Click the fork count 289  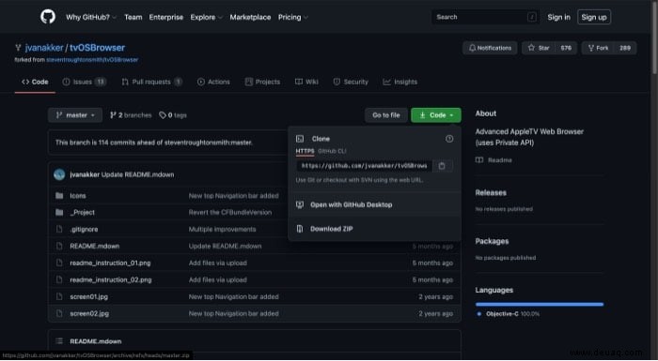point(625,48)
